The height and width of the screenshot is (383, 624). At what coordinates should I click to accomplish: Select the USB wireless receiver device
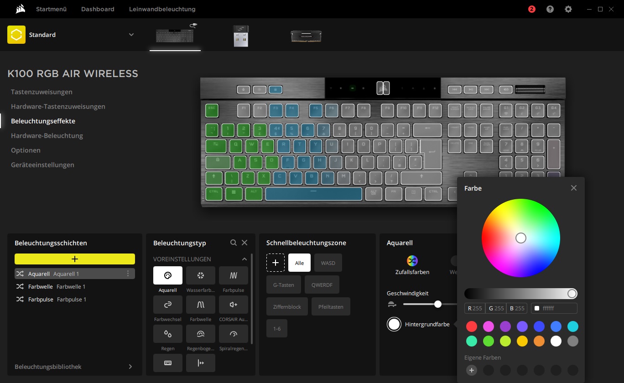pos(241,36)
